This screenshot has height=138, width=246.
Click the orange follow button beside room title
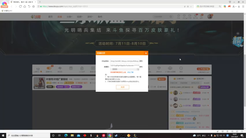point(161,79)
